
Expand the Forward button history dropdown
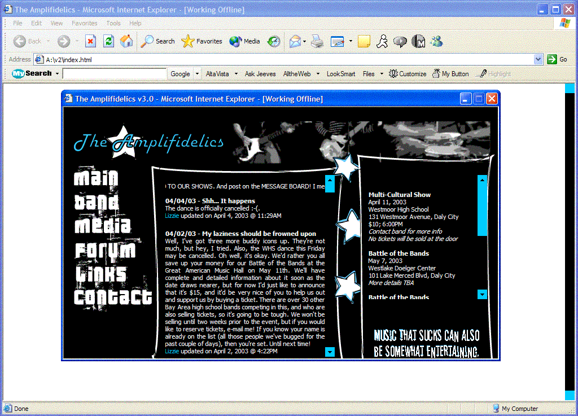[x=77, y=41]
